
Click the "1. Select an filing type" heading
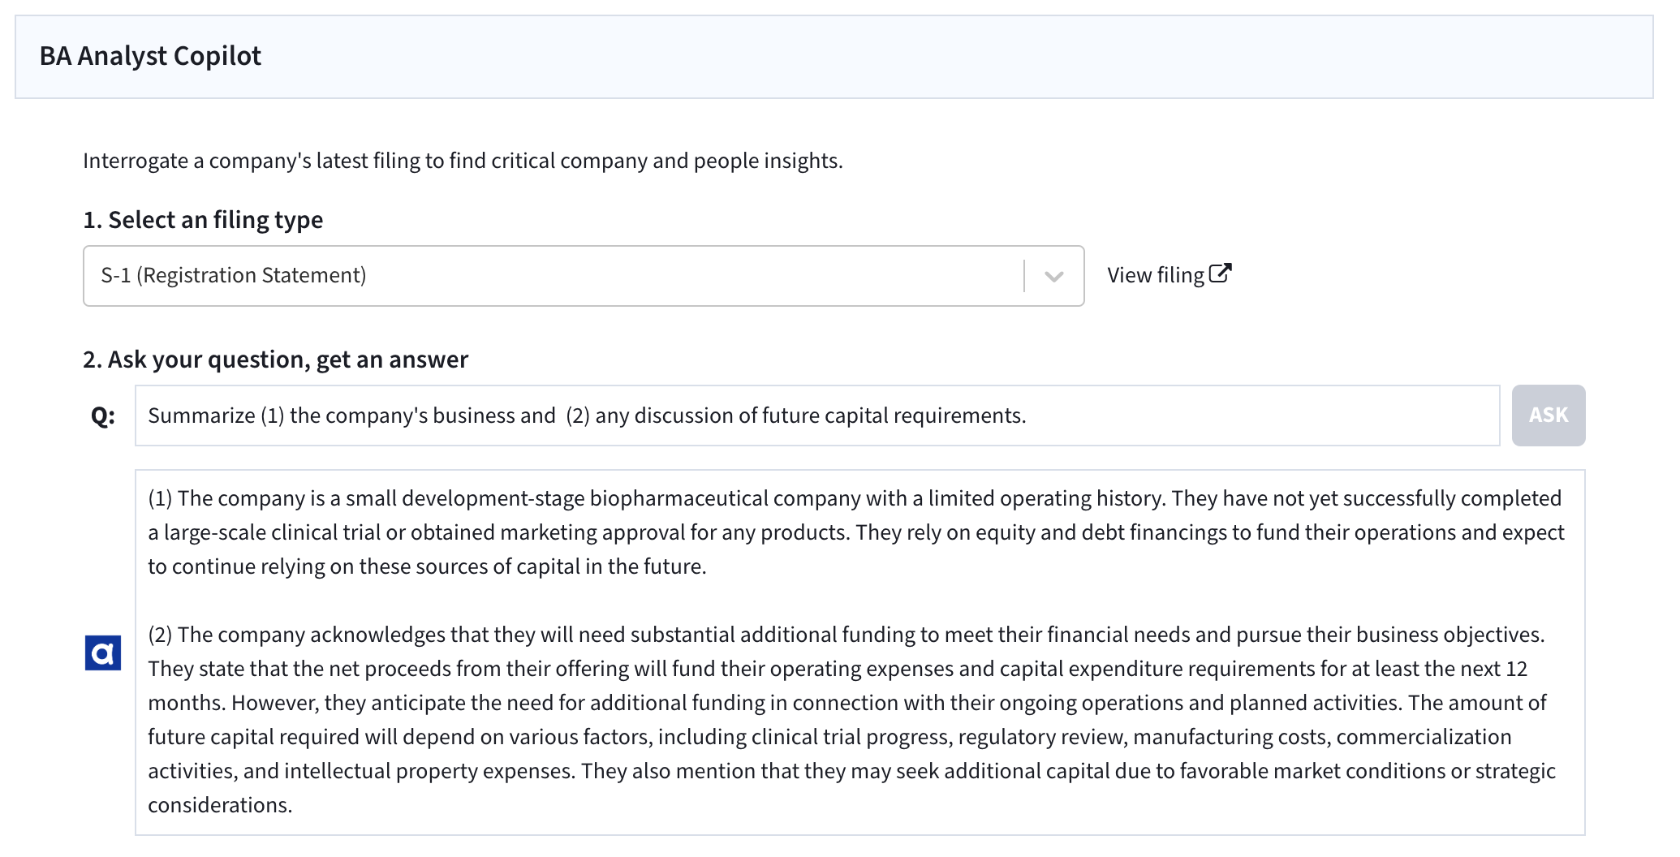point(203,220)
